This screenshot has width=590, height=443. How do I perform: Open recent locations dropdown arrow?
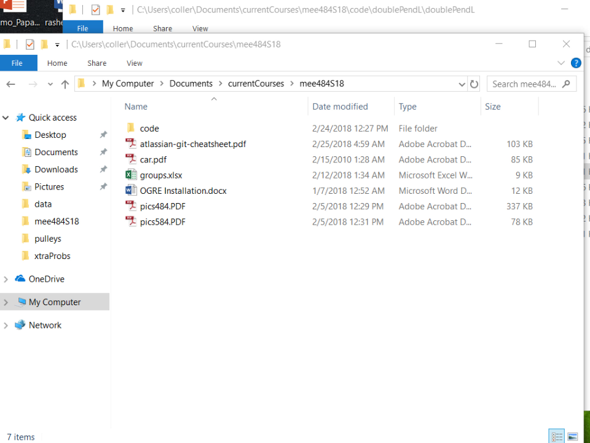[x=50, y=84]
